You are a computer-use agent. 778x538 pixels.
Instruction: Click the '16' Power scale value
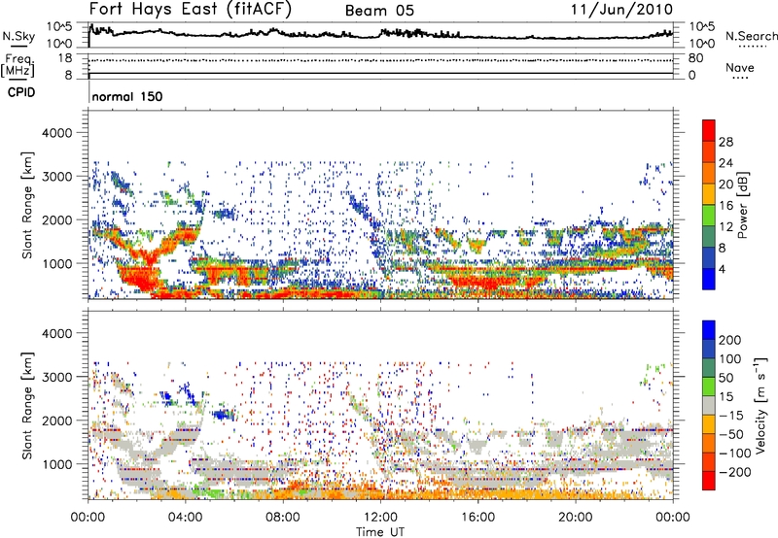click(725, 206)
